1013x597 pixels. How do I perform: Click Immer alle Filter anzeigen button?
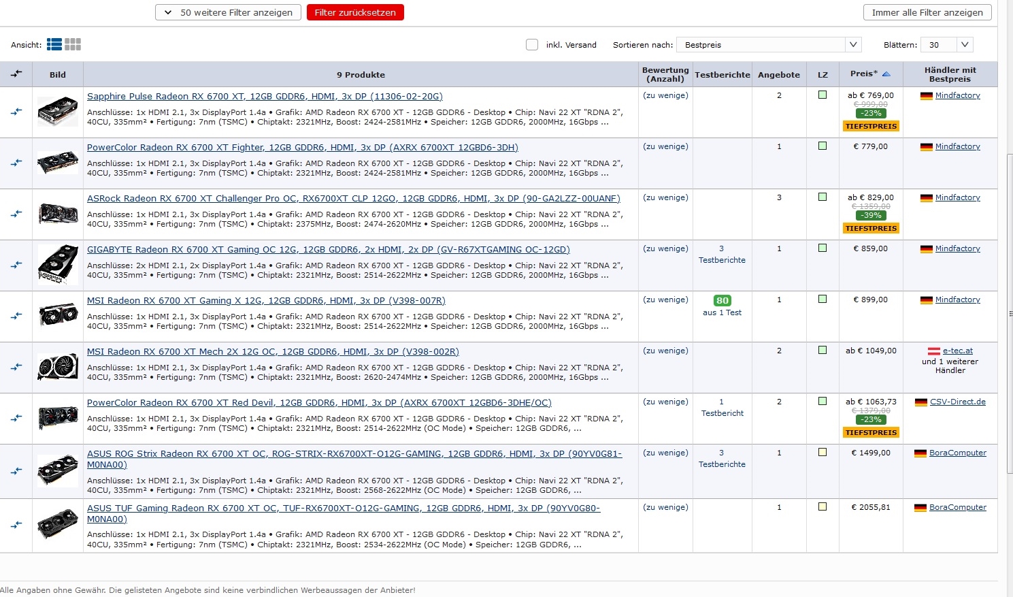point(927,12)
